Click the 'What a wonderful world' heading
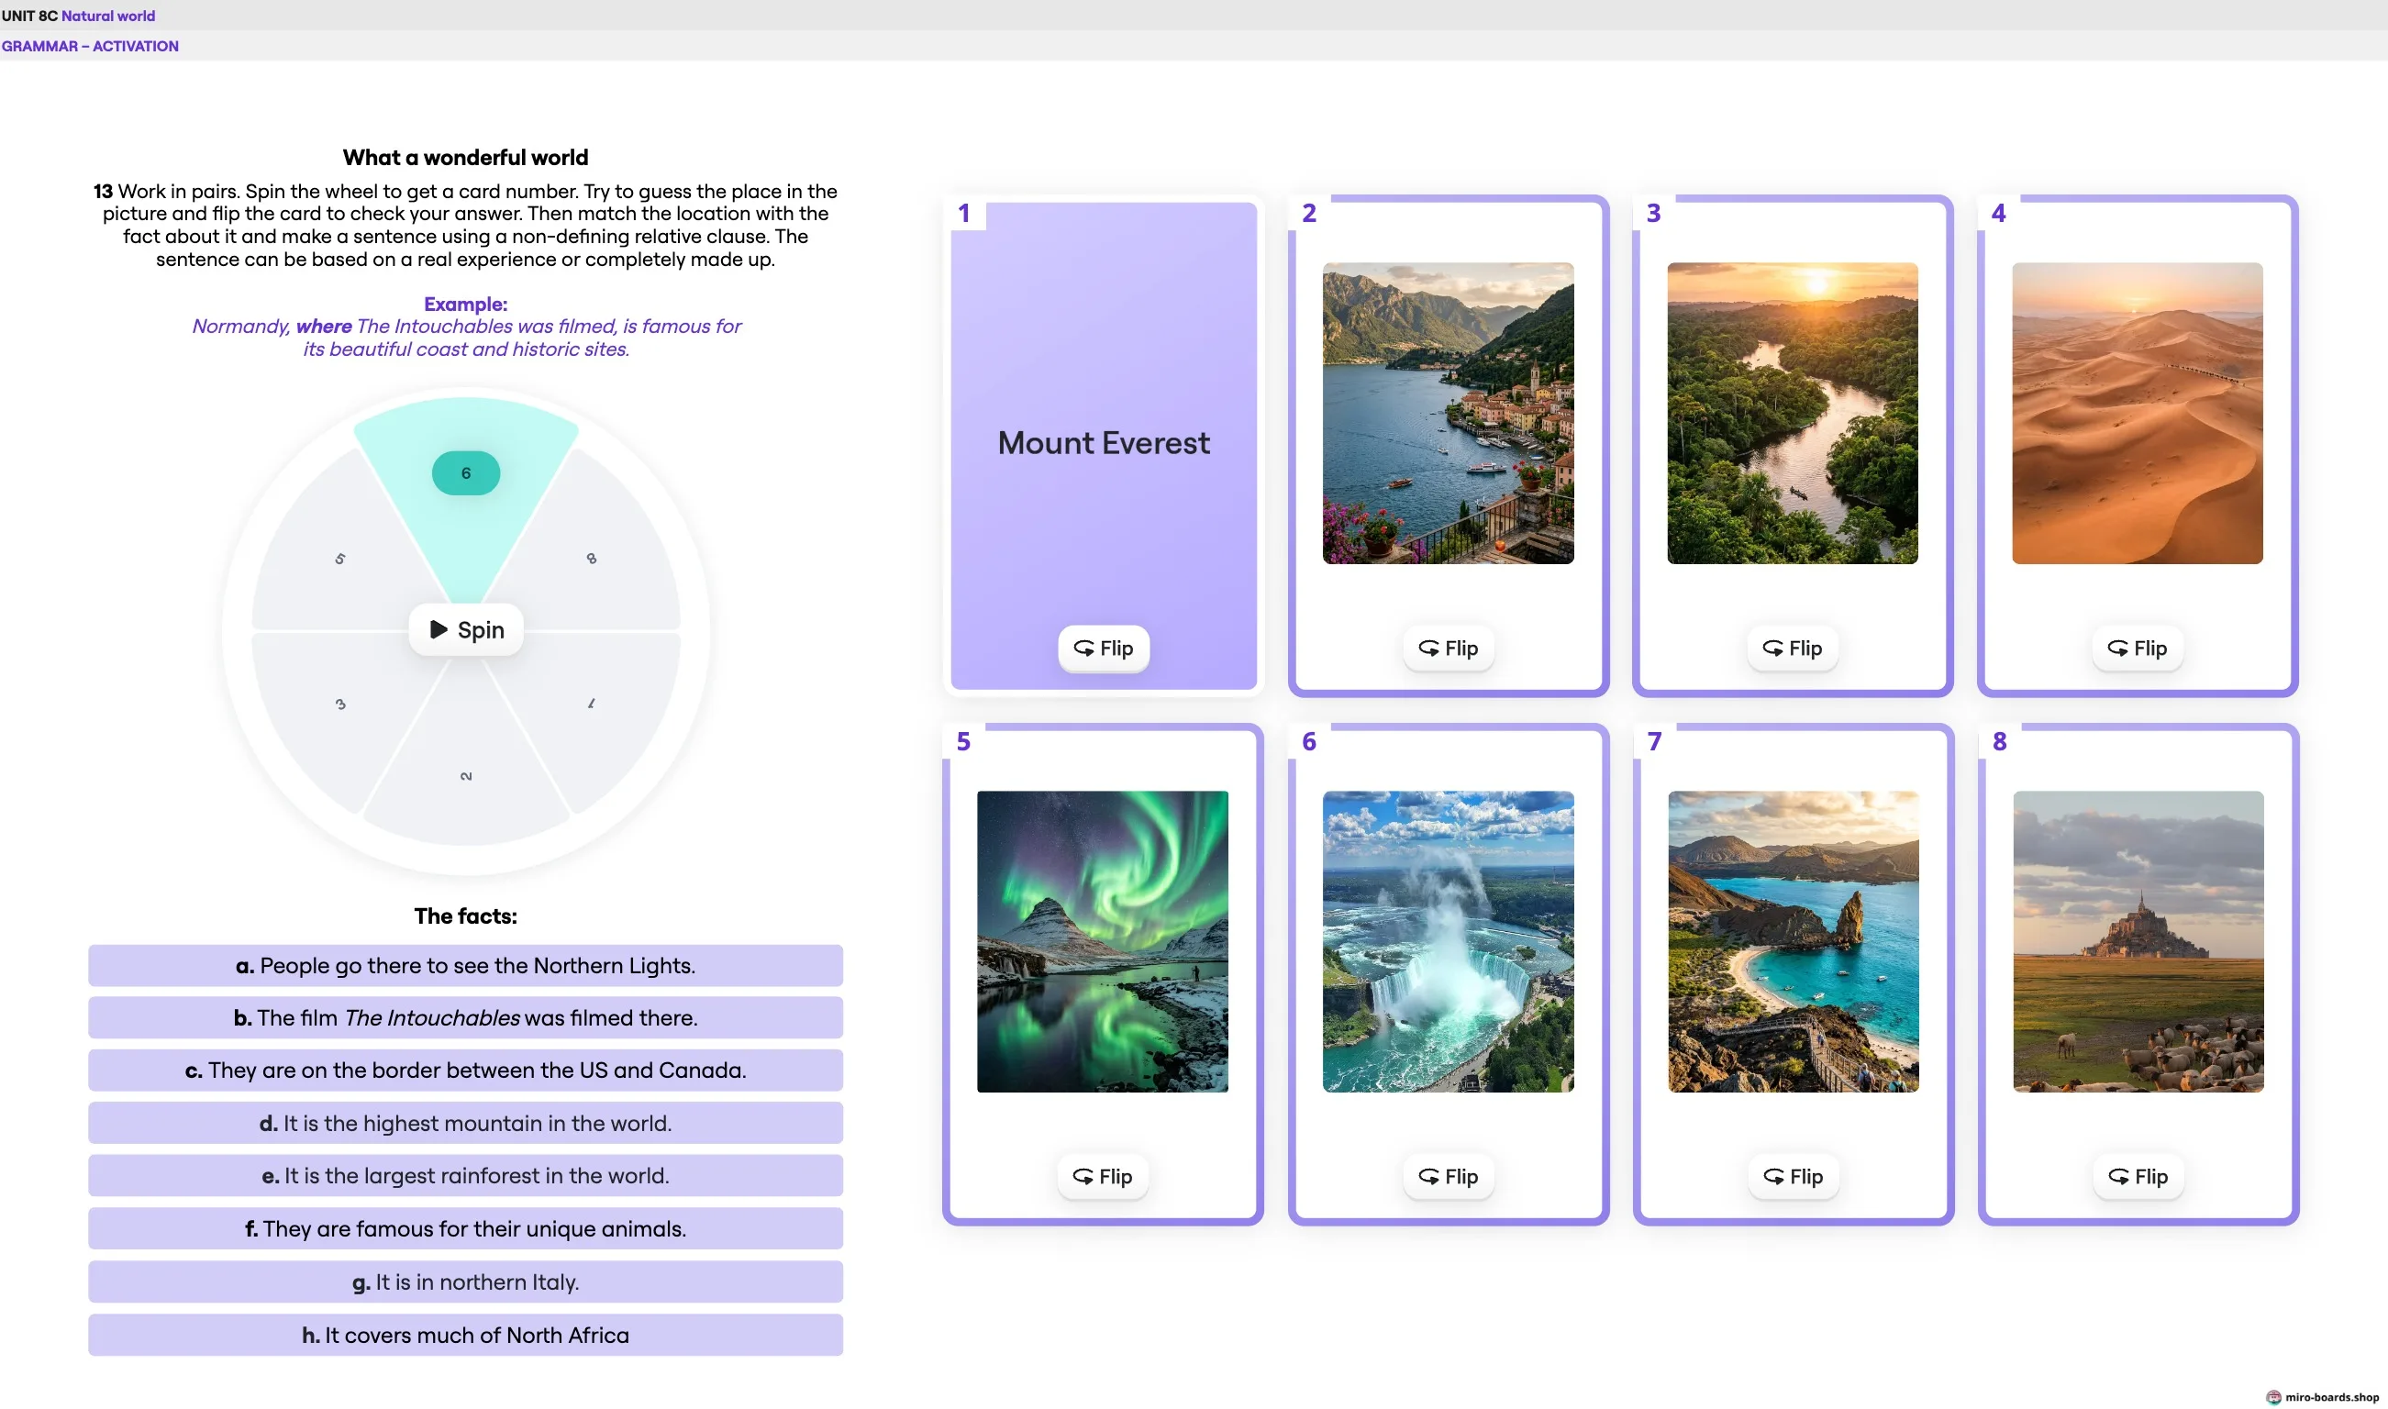The width and height of the screenshot is (2388, 1409). tap(465, 158)
